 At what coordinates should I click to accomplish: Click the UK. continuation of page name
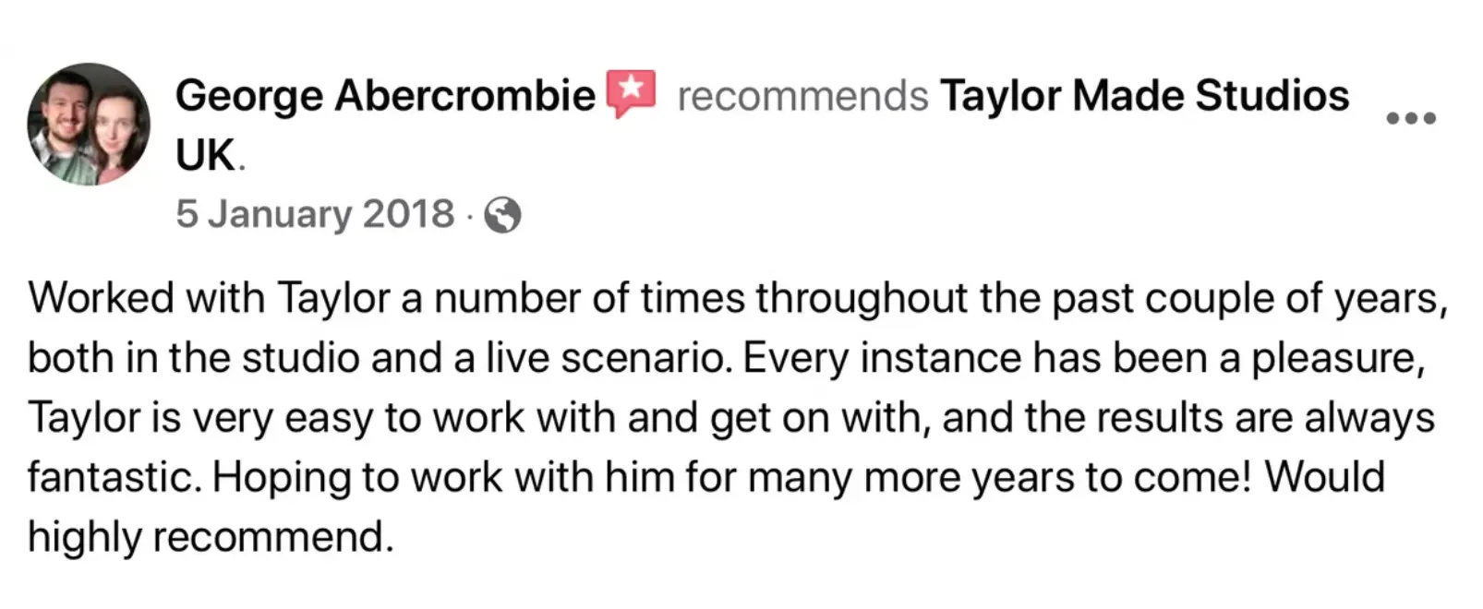tap(211, 156)
